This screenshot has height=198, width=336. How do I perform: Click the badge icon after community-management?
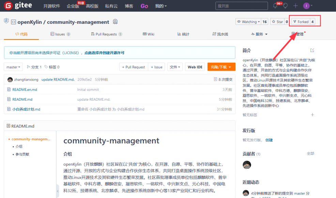click(115, 21)
